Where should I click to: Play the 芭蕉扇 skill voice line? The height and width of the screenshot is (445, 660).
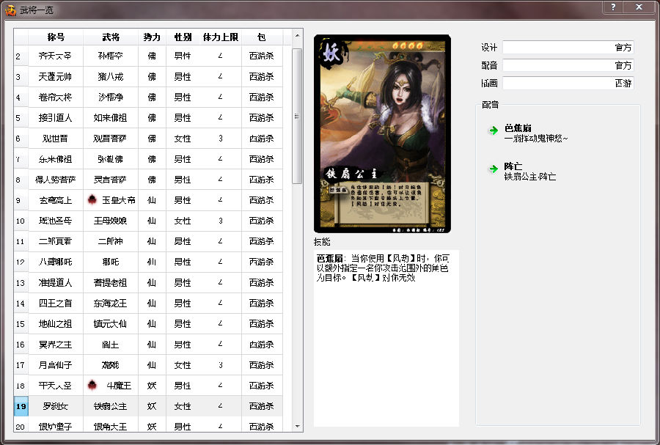click(493, 130)
